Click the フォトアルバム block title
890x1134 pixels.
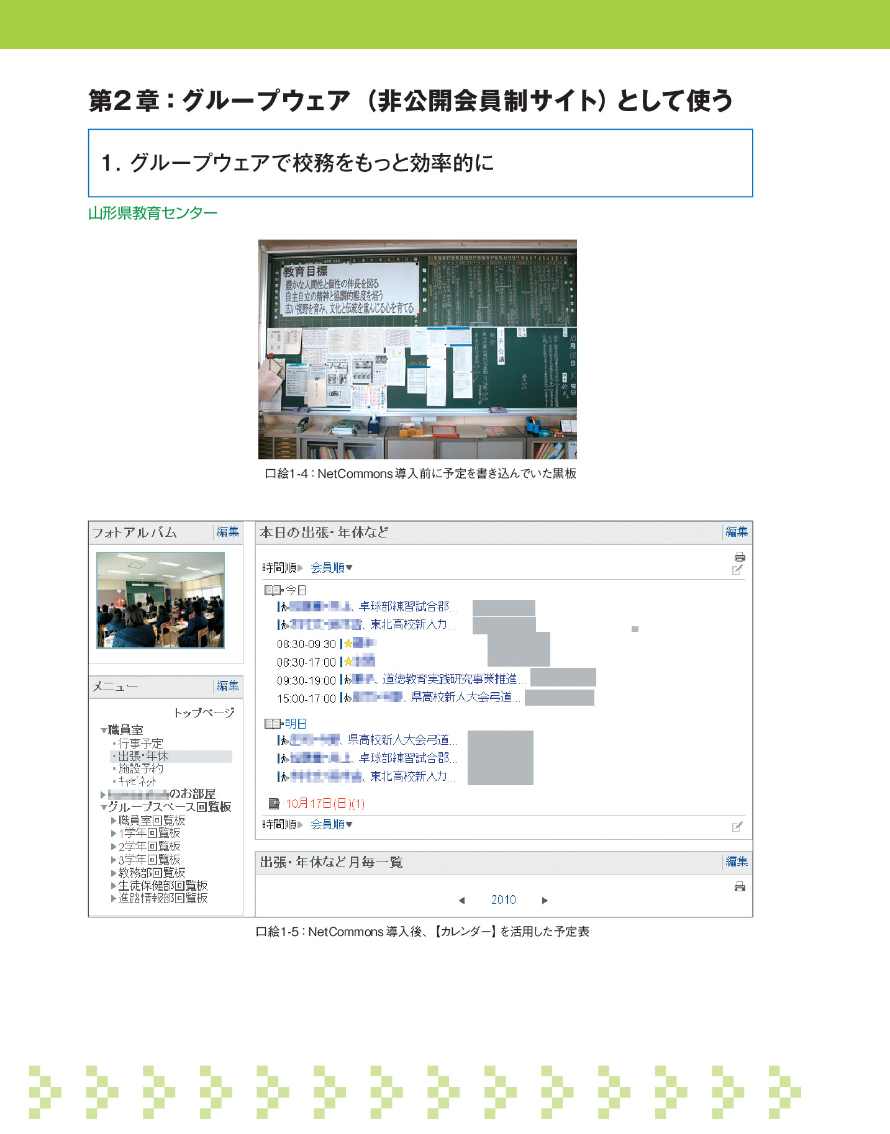coord(134,533)
